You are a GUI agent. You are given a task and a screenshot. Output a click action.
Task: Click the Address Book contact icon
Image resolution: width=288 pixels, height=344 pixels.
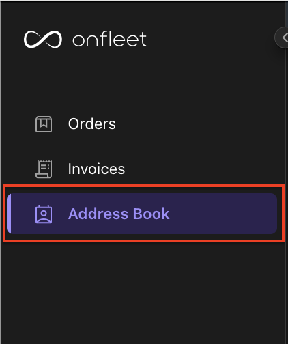[x=44, y=214]
